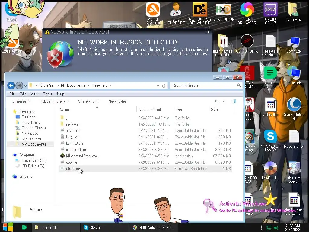Viewport: 309px width, 232px height.
Task: Select CD Drive (E:) in the sidebar
Action: click(33, 166)
